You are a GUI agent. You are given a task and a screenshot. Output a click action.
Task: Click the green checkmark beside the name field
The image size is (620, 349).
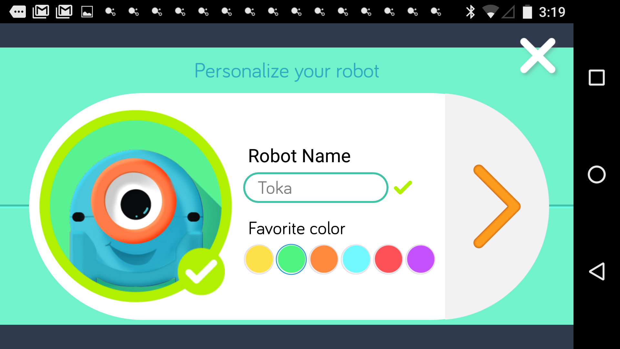click(x=403, y=187)
